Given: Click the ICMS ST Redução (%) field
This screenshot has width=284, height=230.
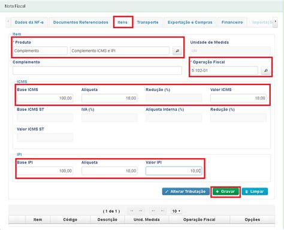Looking at the screenshot, I should tap(238, 118).
